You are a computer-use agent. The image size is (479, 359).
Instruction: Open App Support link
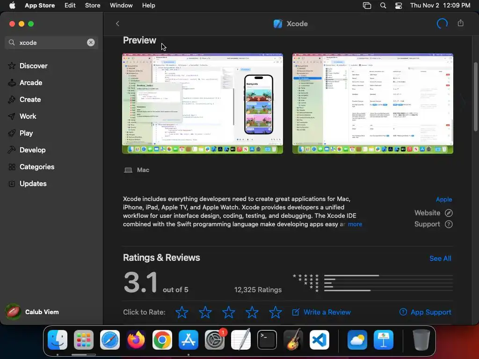click(425, 312)
